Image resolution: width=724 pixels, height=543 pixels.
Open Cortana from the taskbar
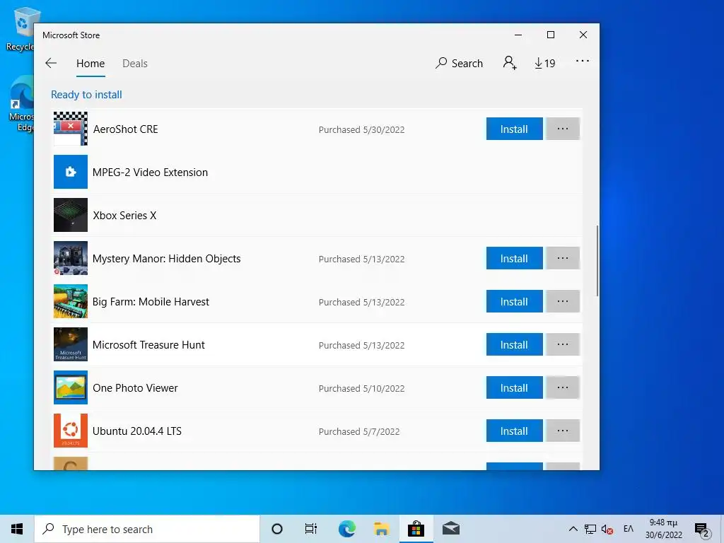point(277,529)
